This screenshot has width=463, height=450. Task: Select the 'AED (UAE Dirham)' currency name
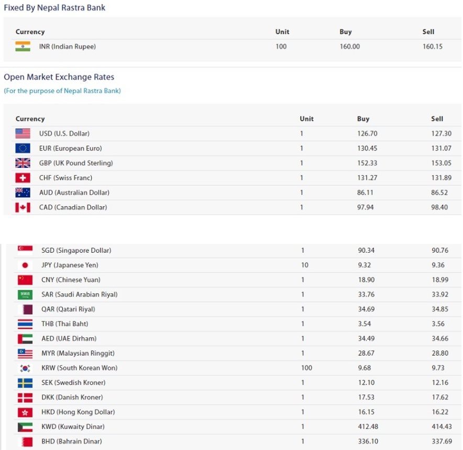pos(69,338)
